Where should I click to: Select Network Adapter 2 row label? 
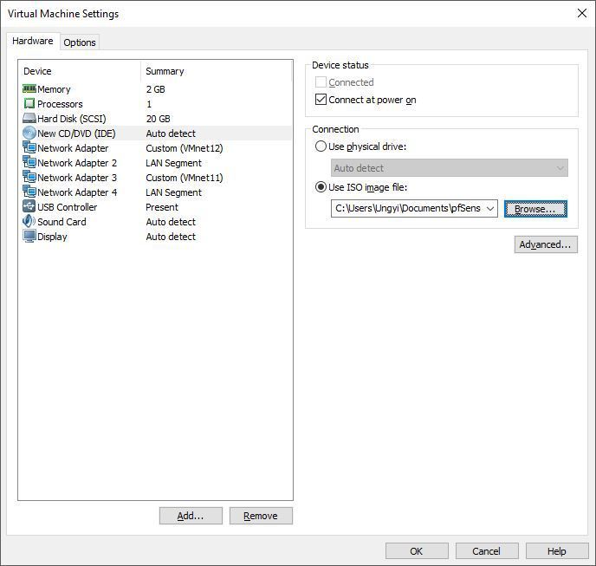pyautogui.click(x=77, y=163)
